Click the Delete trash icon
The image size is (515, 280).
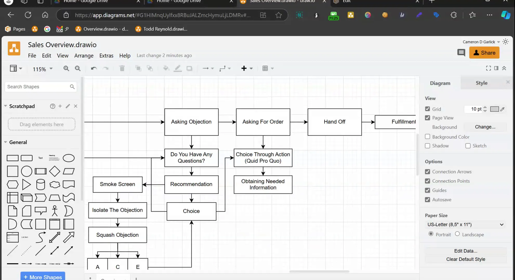click(x=122, y=68)
